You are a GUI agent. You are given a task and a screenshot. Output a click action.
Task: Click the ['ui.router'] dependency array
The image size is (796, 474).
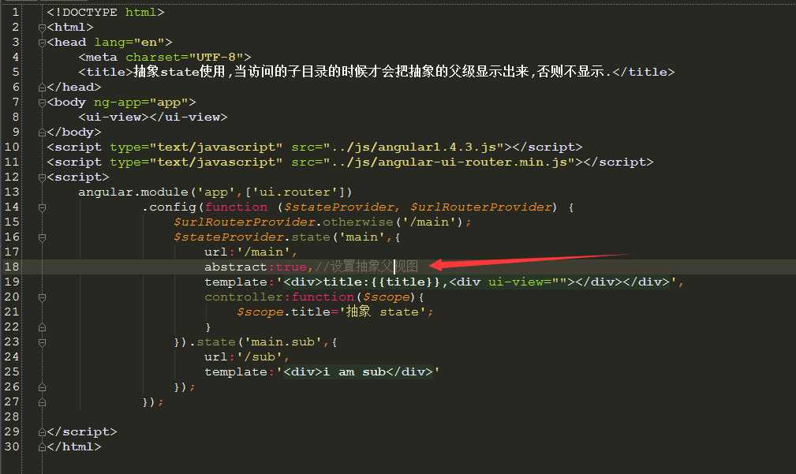click(x=299, y=192)
